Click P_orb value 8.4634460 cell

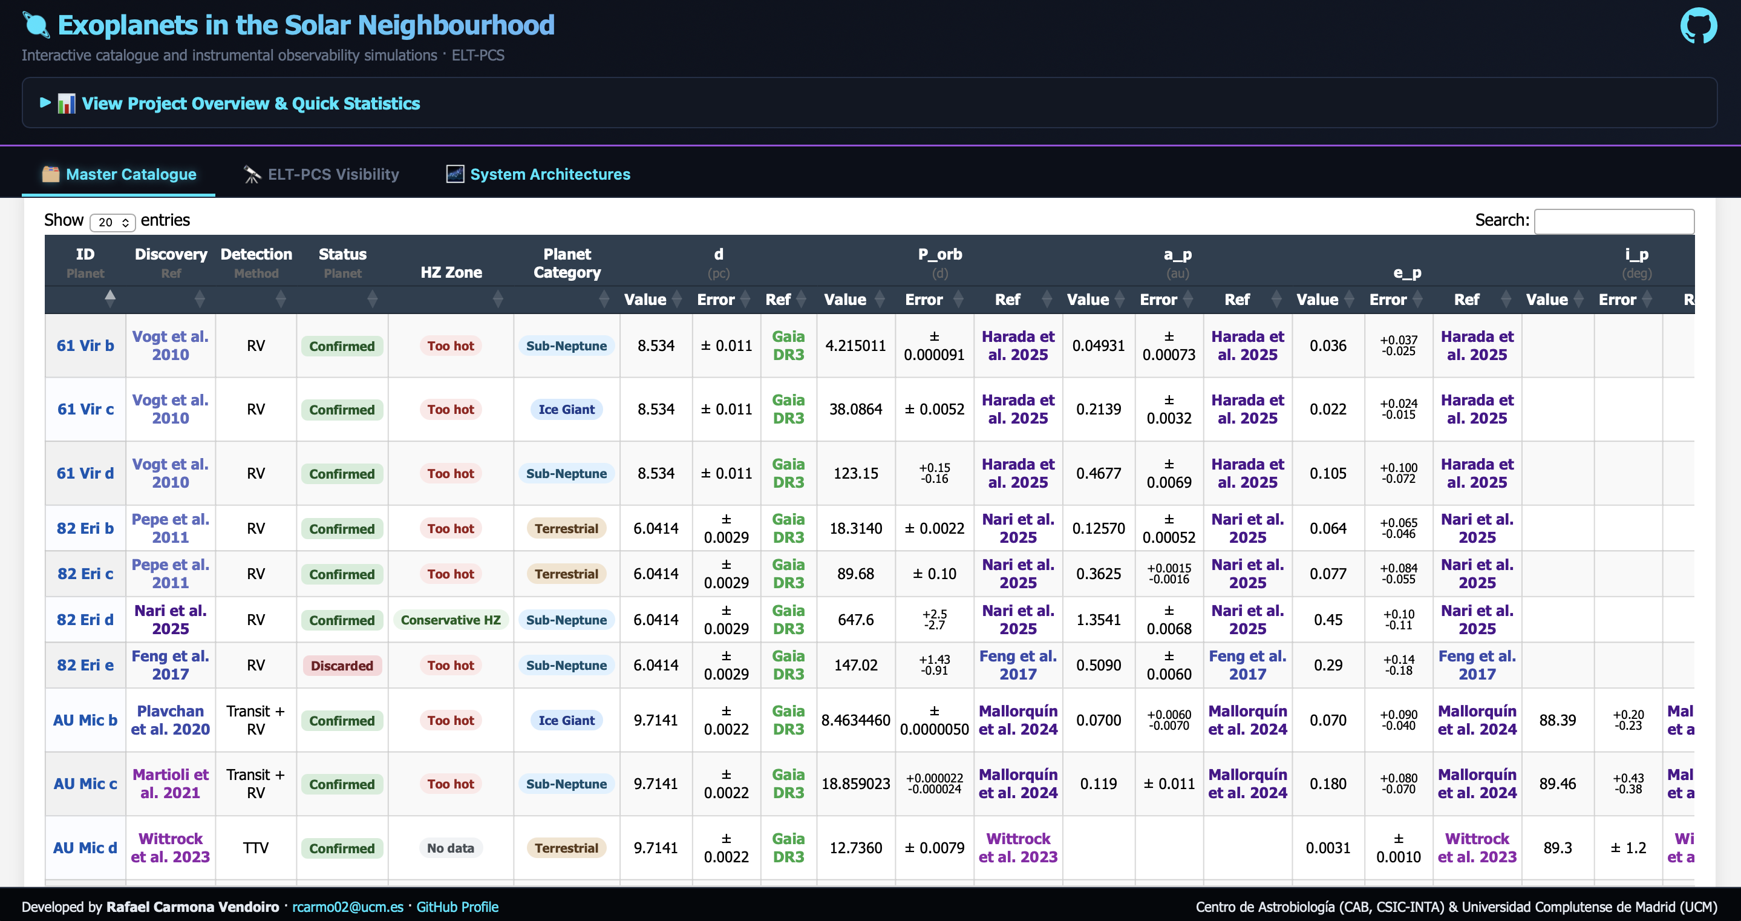click(855, 720)
